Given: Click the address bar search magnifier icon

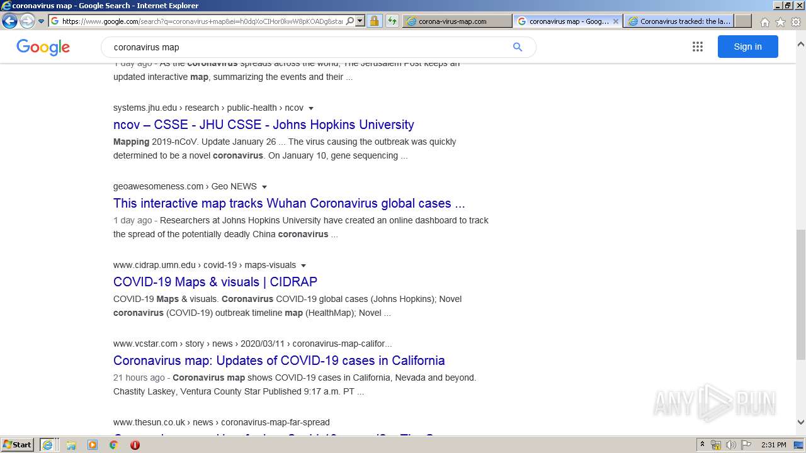Looking at the screenshot, I should pyautogui.click(x=350, y=21).
